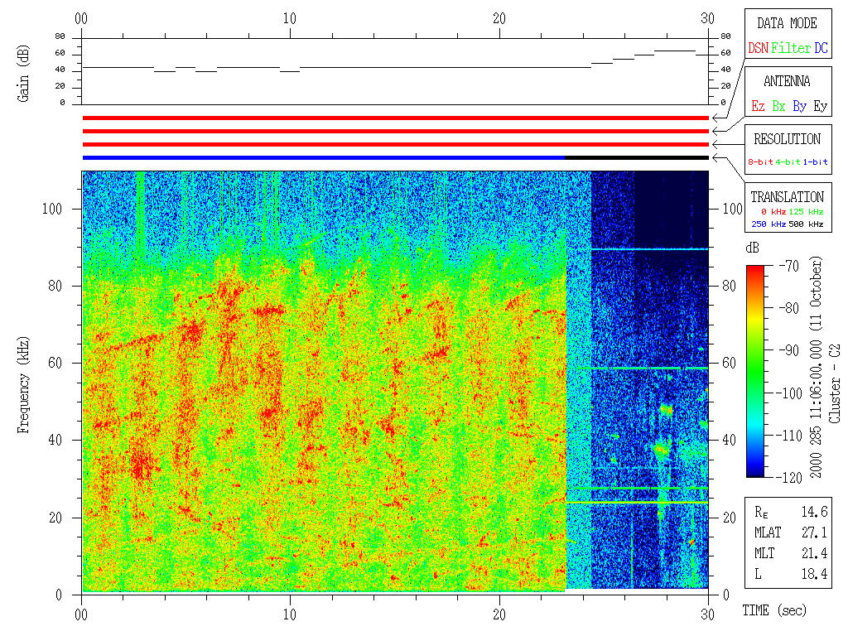Click the MLAT value 27.1 in the position box
The height and width of the screenshot is (636, 848).
[x=814, y=533]
